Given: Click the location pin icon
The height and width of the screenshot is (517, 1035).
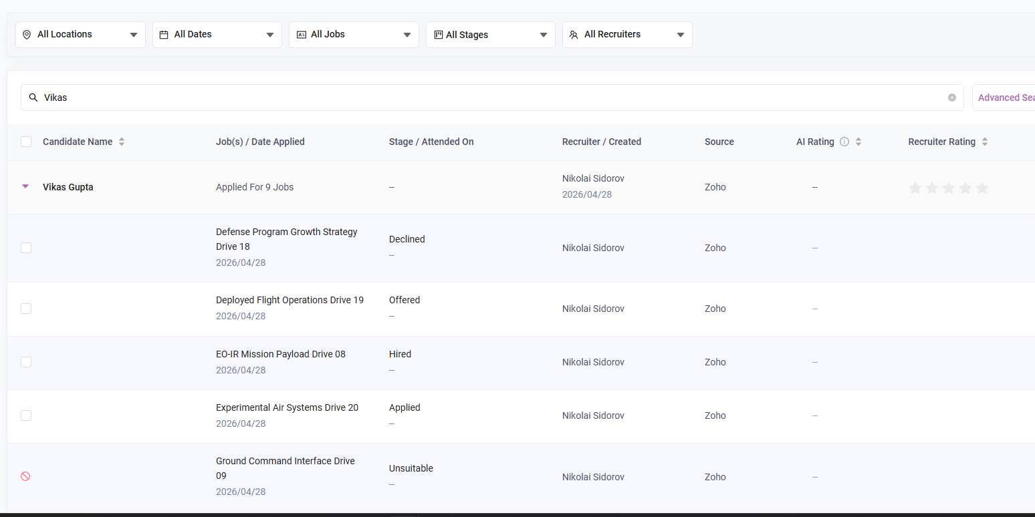Looking at the screenshot, I should (x=27, y=35).
